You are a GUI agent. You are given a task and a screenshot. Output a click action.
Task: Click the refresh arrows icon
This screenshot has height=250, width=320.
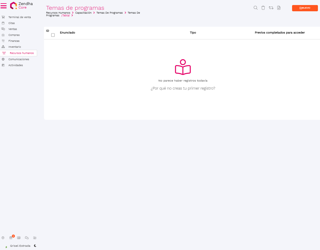tap(271, 8)
